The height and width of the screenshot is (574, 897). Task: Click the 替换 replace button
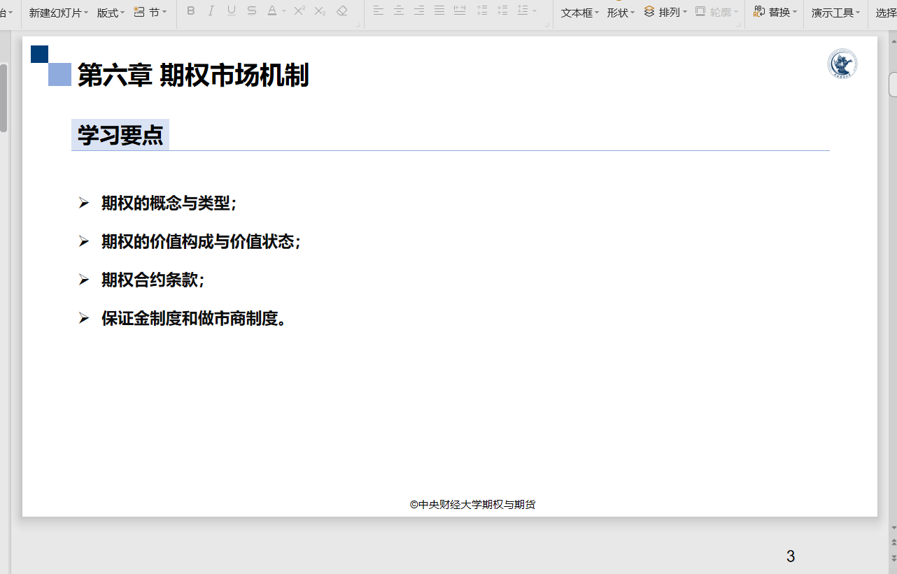click(x=775, y=13)
